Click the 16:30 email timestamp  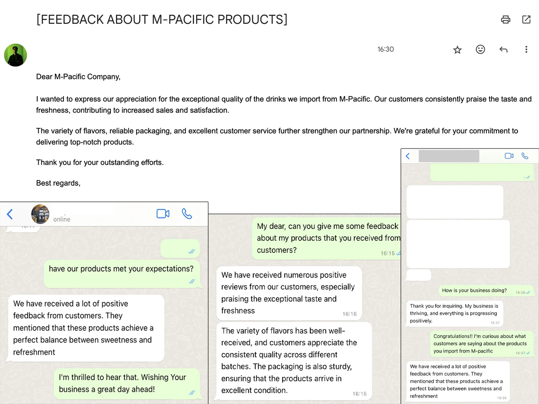point(385,49)
